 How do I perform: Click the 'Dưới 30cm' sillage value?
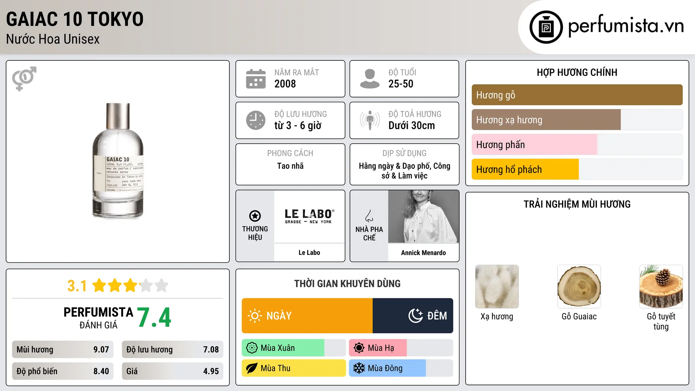click(x=412, y=126)
